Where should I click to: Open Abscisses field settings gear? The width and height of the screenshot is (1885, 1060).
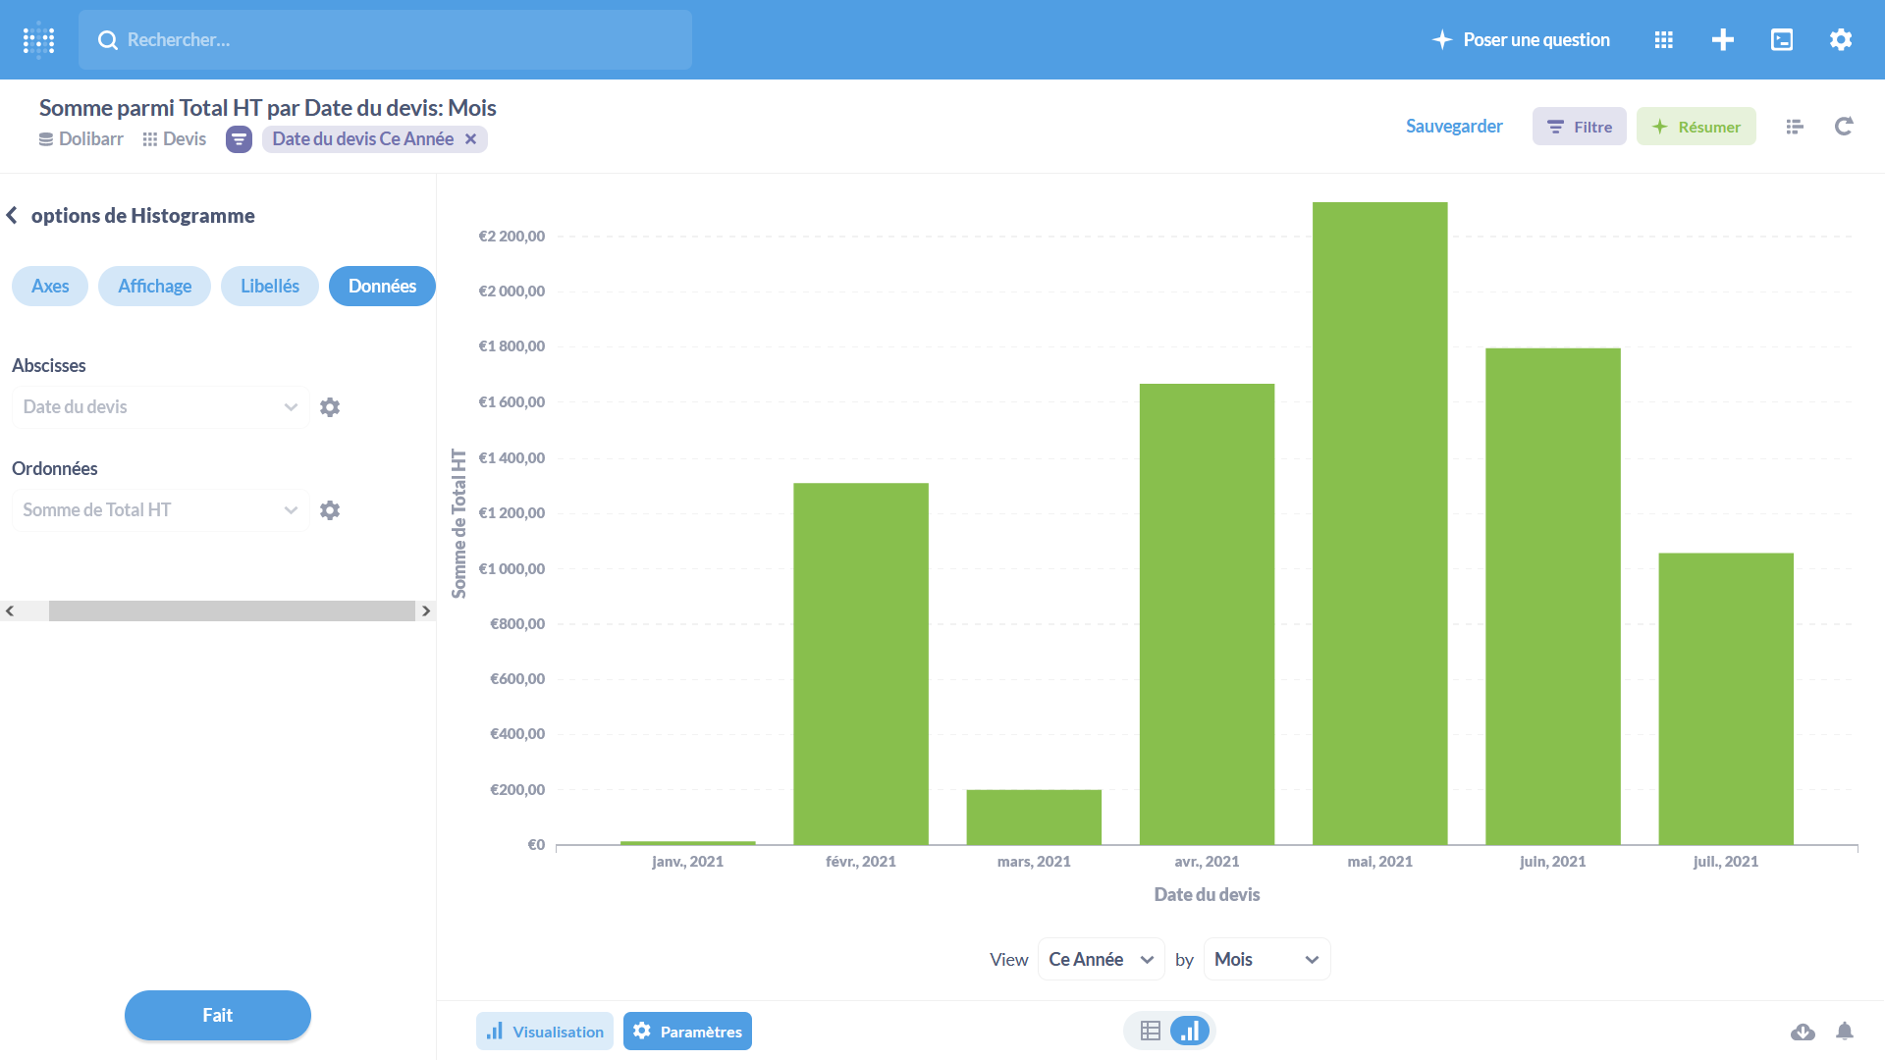[x=330, y=407]
